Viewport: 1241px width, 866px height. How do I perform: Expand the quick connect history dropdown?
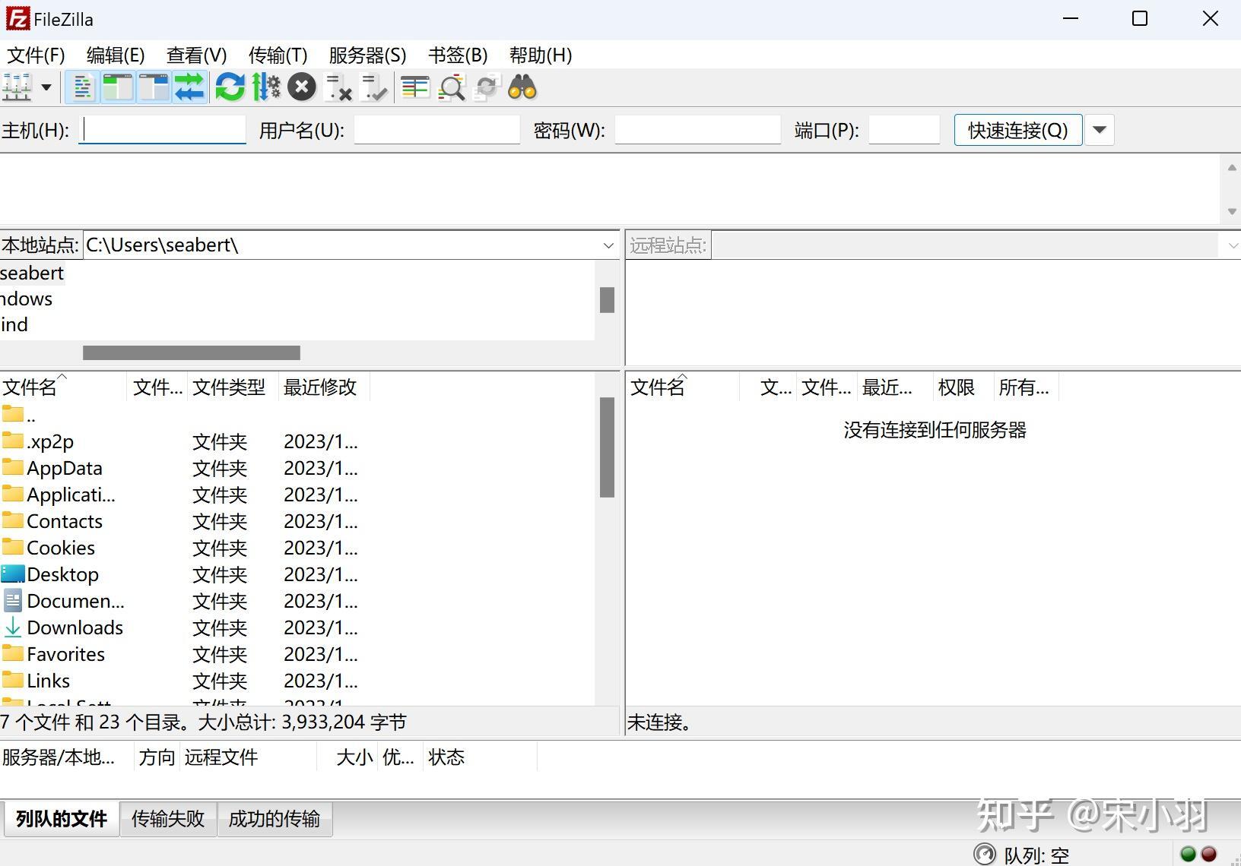point(1100,130)
